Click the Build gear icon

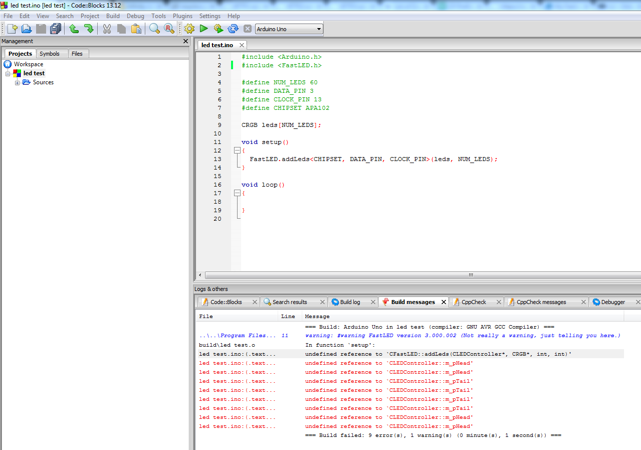[189, 29]
